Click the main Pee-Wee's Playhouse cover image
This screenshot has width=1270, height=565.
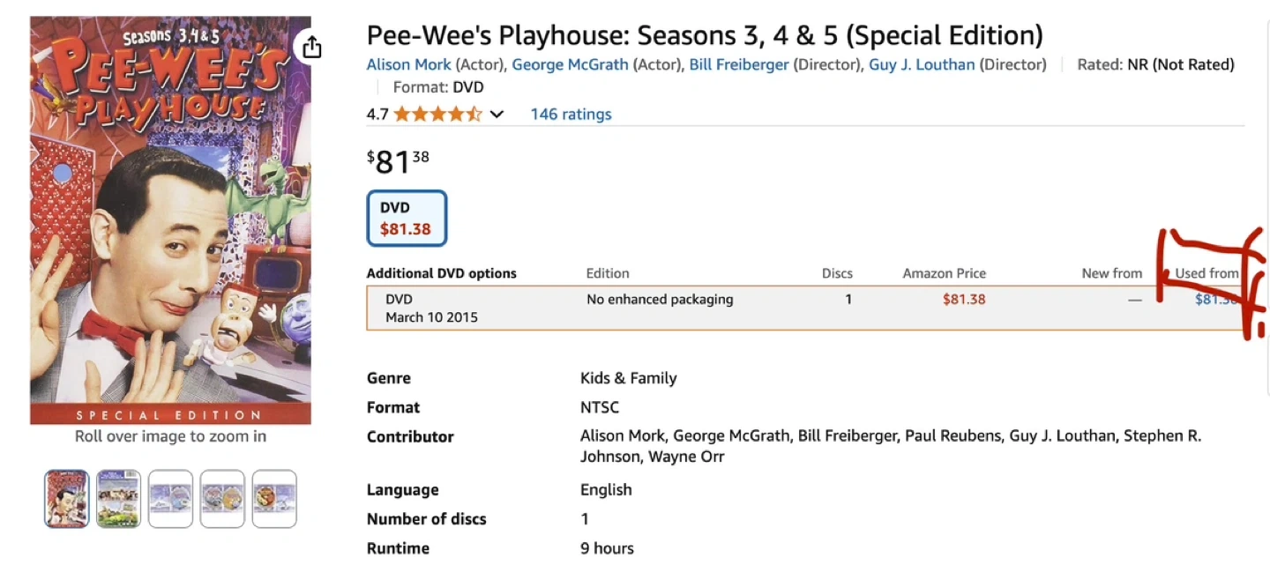[170, 220]
